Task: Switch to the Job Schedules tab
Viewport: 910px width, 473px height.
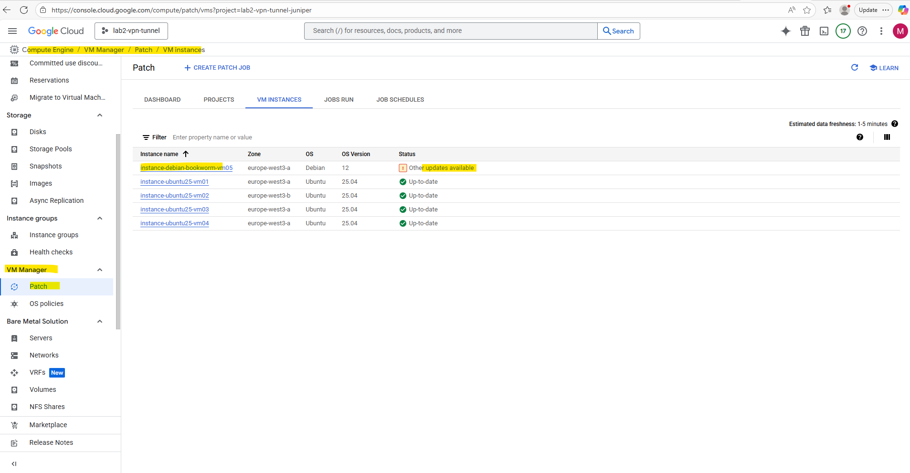Action: click(400, 100)
